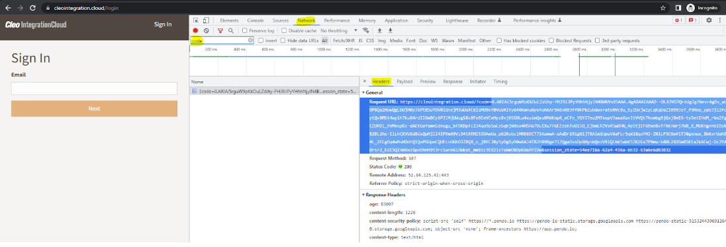Collapse the General section
726x247 pixels.
click(363, 93)
